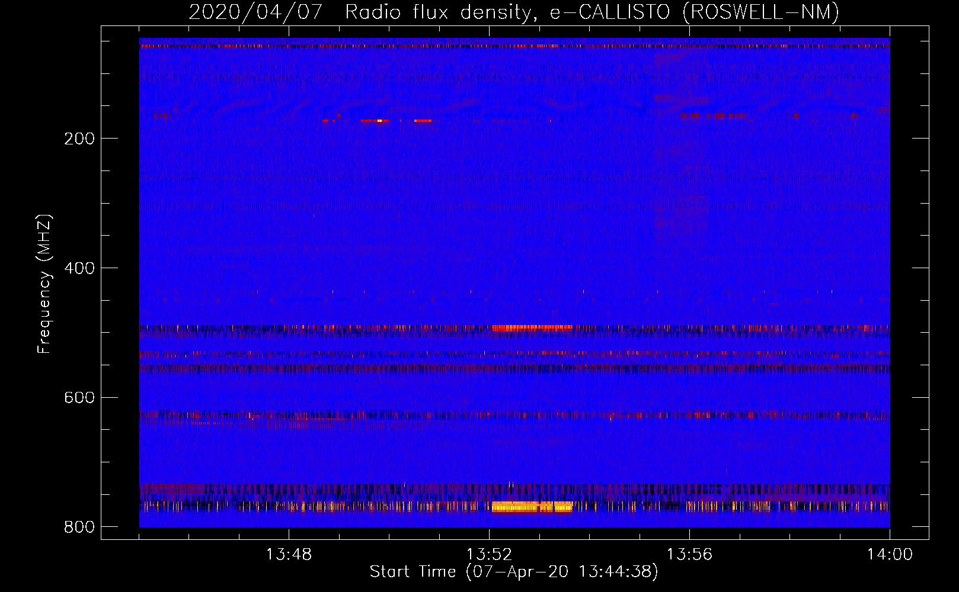Click the 13:56 time tick label
959x592 pixels.
click(x=689, y=555)
